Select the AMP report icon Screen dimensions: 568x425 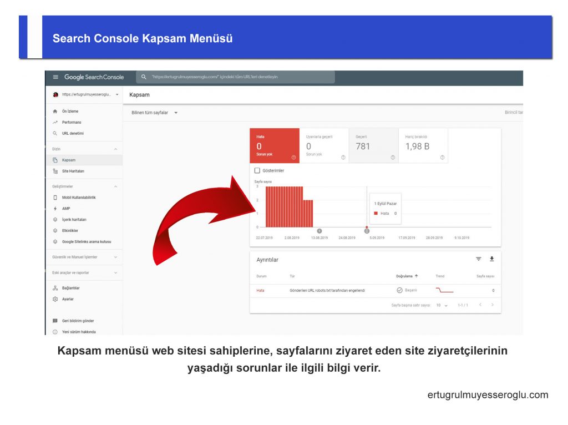click(x=65, y=209)
